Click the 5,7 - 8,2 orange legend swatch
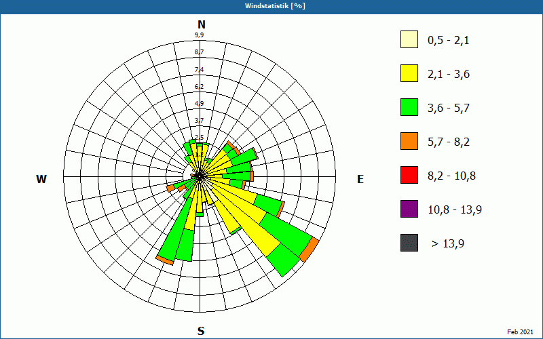 [x=409, y=141]
